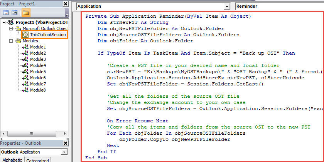The image size is (324, 162).
Task: Click the 'objFolder.CopyTo' line
Action: pos(175,140)
